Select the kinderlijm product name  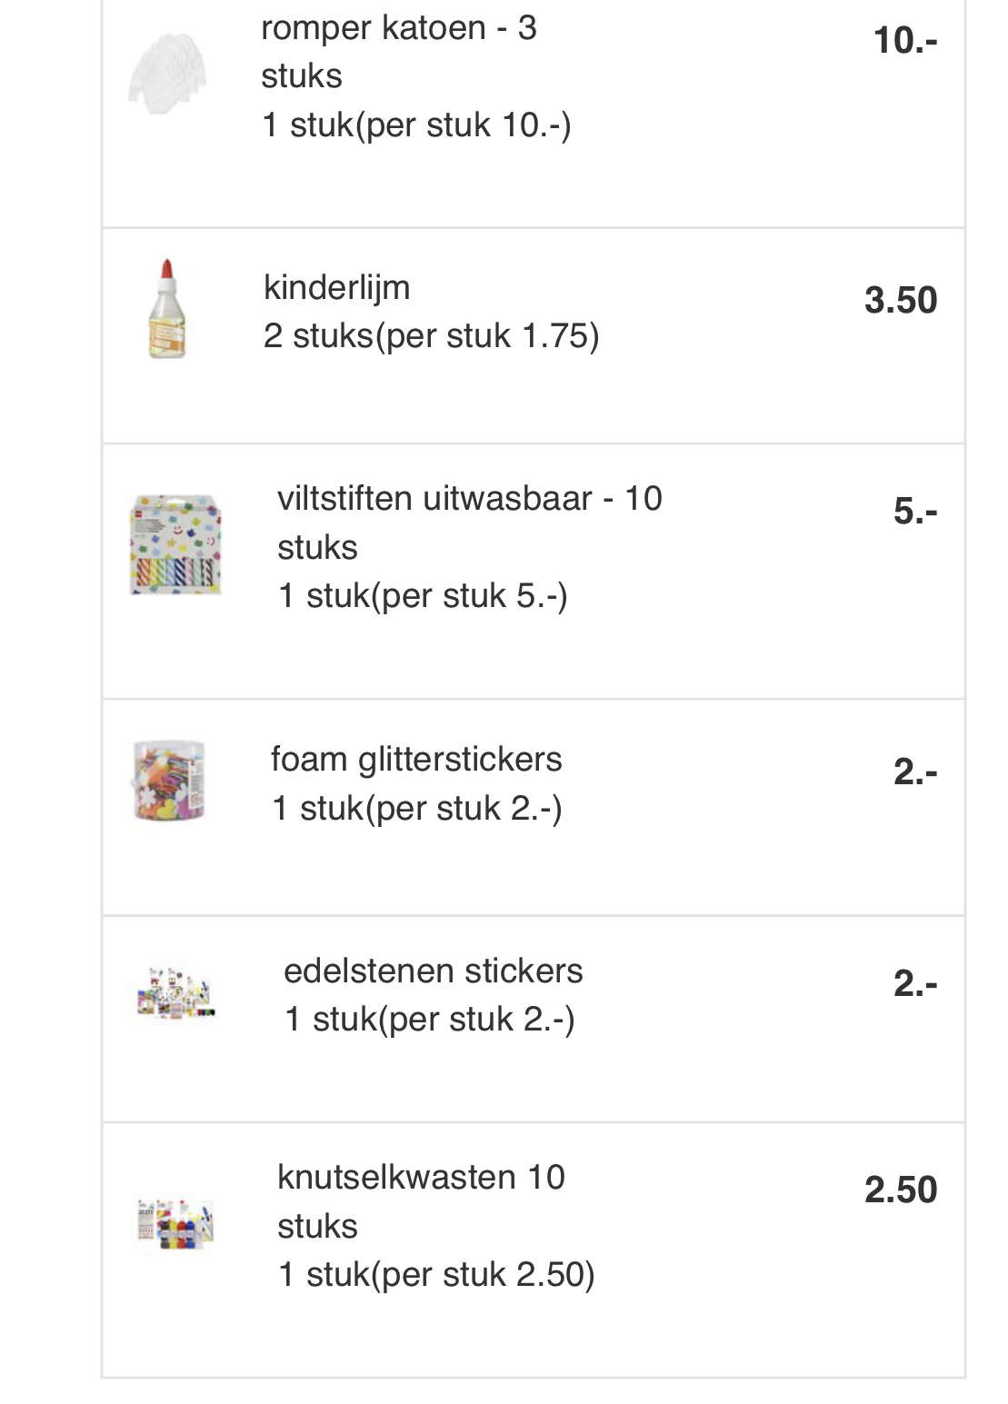point(336,287)
